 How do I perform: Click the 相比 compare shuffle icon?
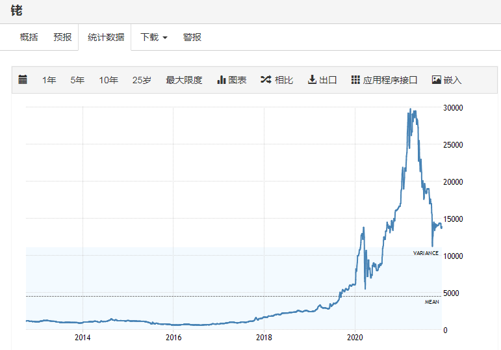pos(265,80)
